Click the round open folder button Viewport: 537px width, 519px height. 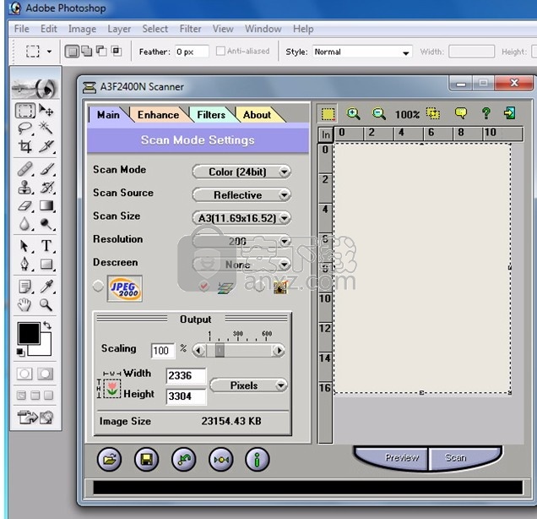(x=109, y=459)
